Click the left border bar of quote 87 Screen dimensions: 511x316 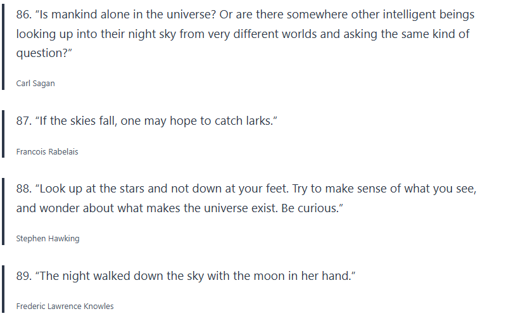[x=3, y=135]
